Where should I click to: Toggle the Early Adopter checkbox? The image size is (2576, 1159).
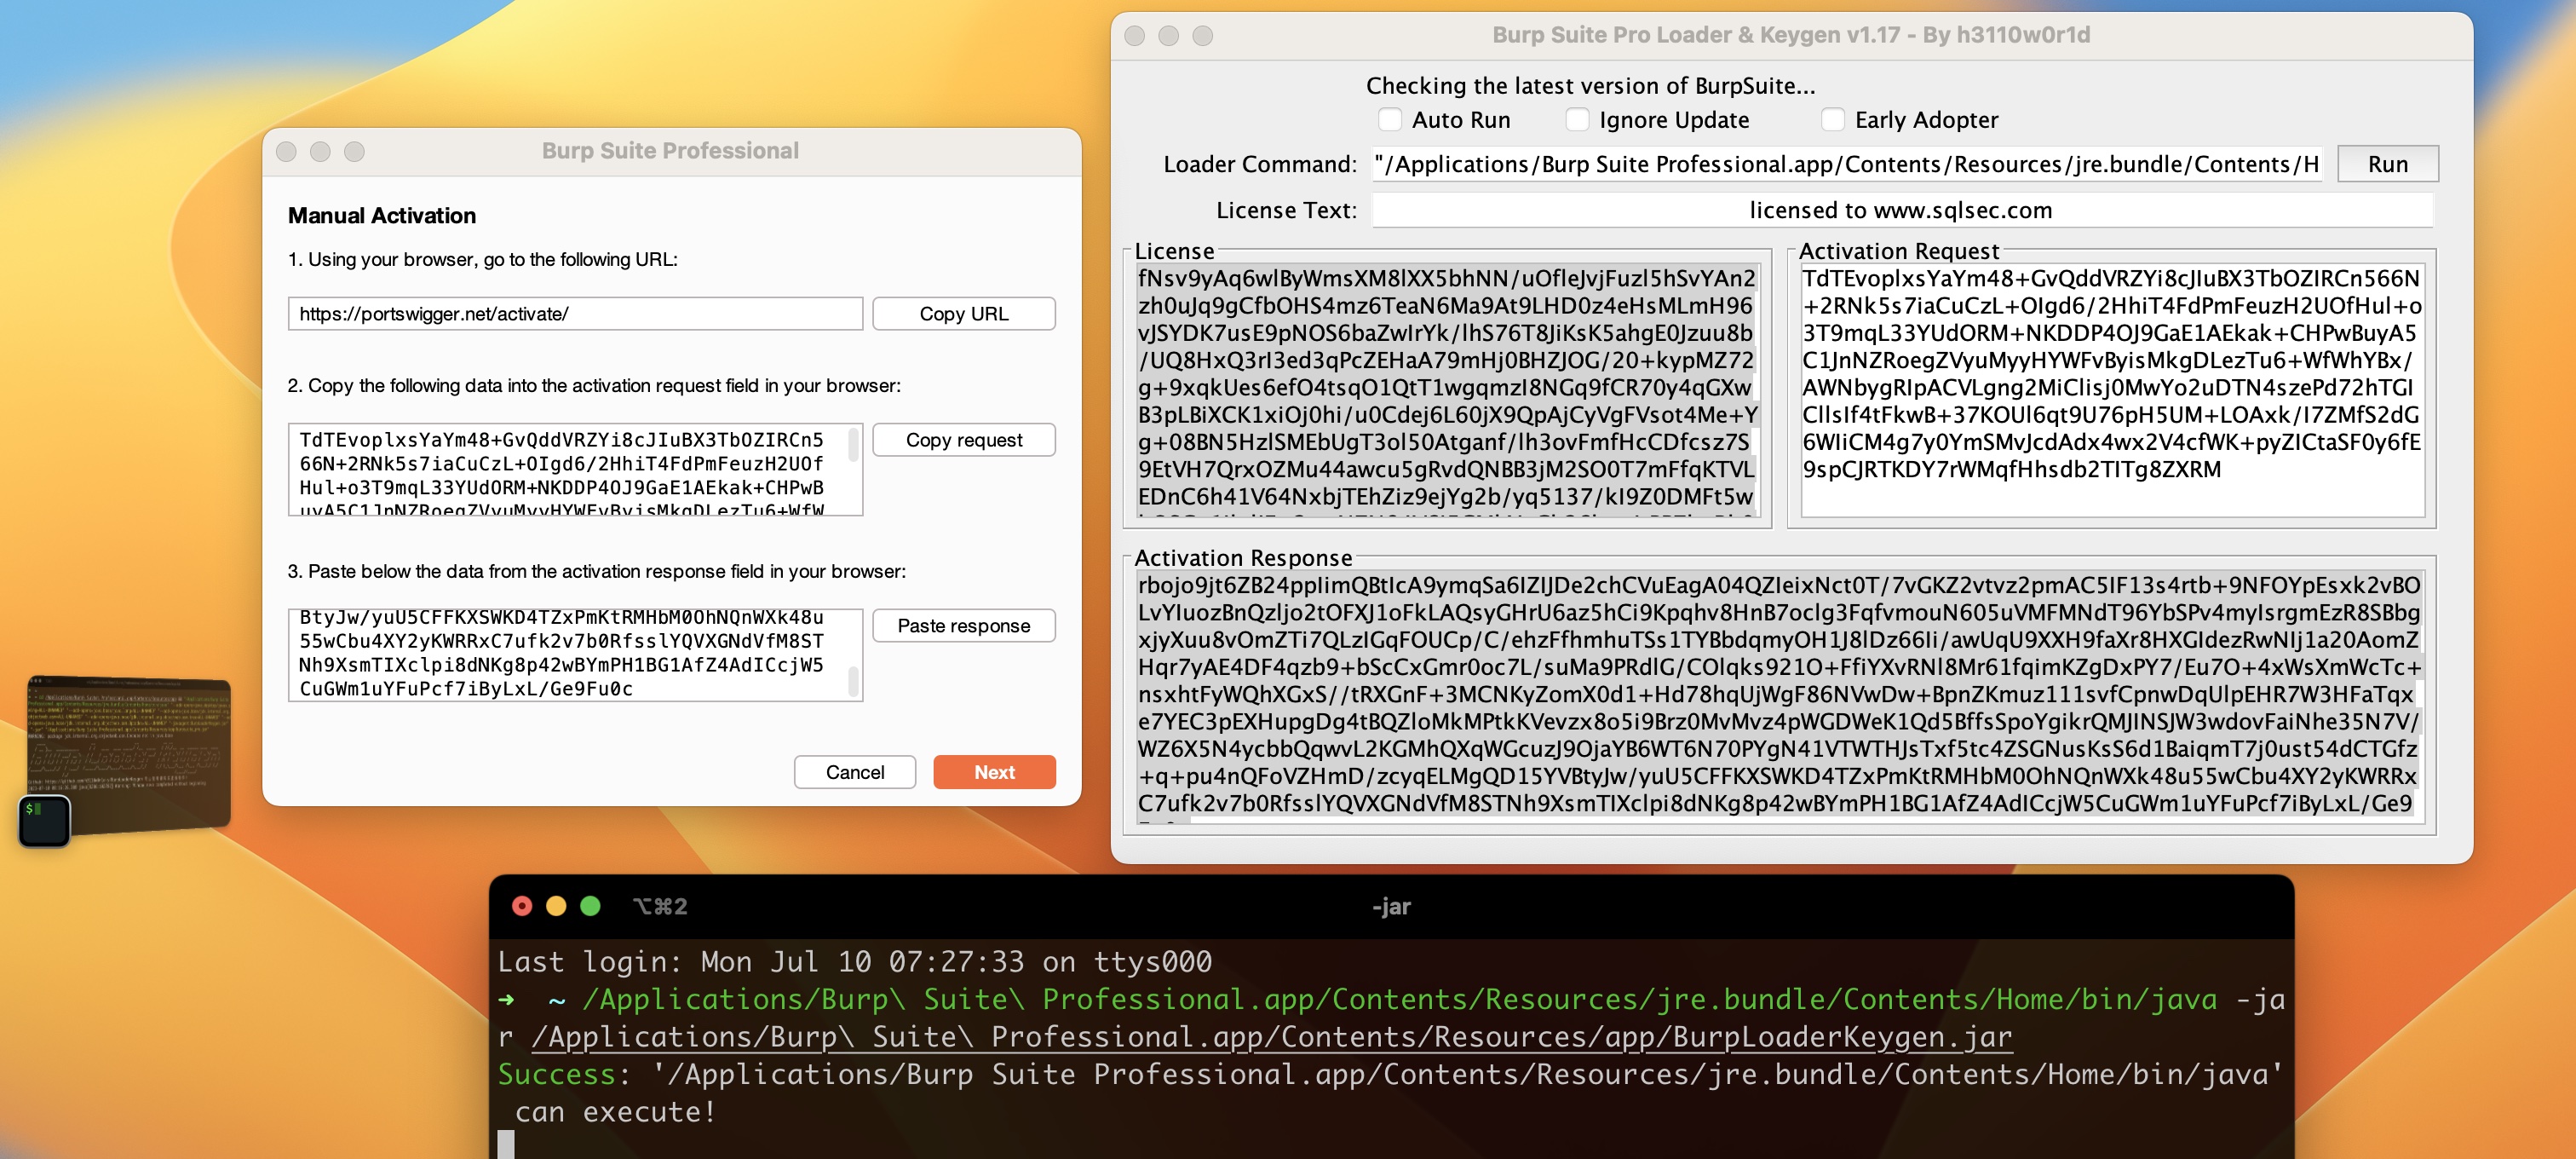(x=1832, y=120)
